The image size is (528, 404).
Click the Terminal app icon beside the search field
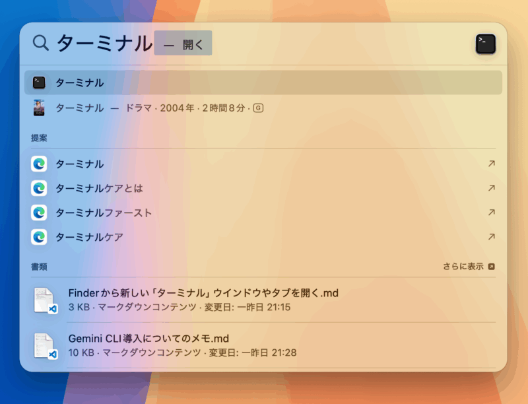click(485, 44)
